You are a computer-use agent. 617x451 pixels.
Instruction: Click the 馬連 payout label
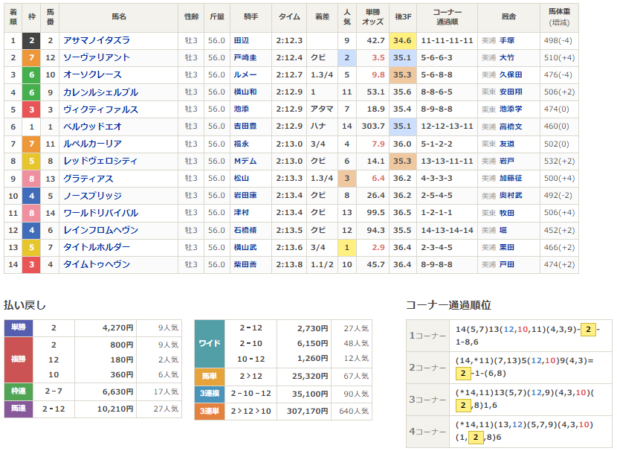(x=19, y=409)
